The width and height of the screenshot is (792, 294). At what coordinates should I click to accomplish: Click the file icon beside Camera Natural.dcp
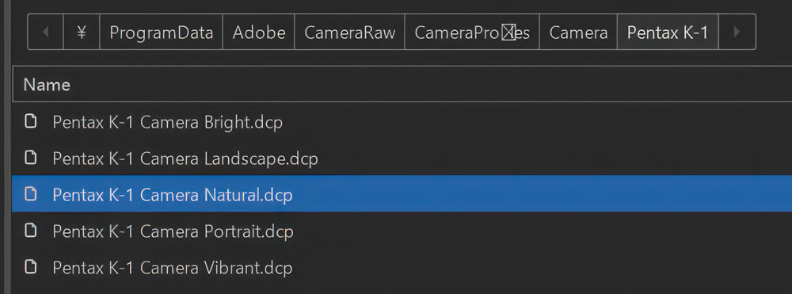click(32, 194)
